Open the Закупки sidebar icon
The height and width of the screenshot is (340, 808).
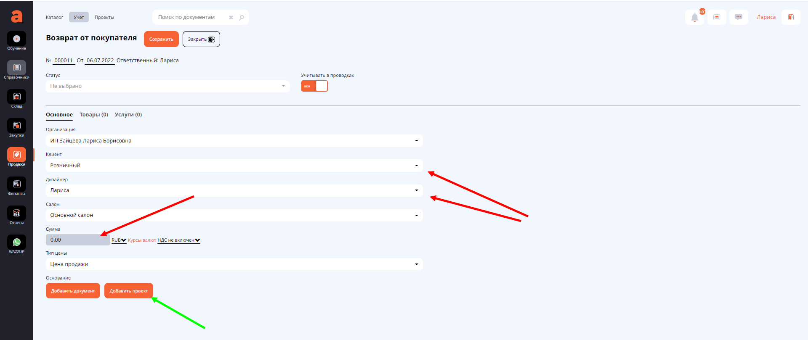tap(16, 126)
